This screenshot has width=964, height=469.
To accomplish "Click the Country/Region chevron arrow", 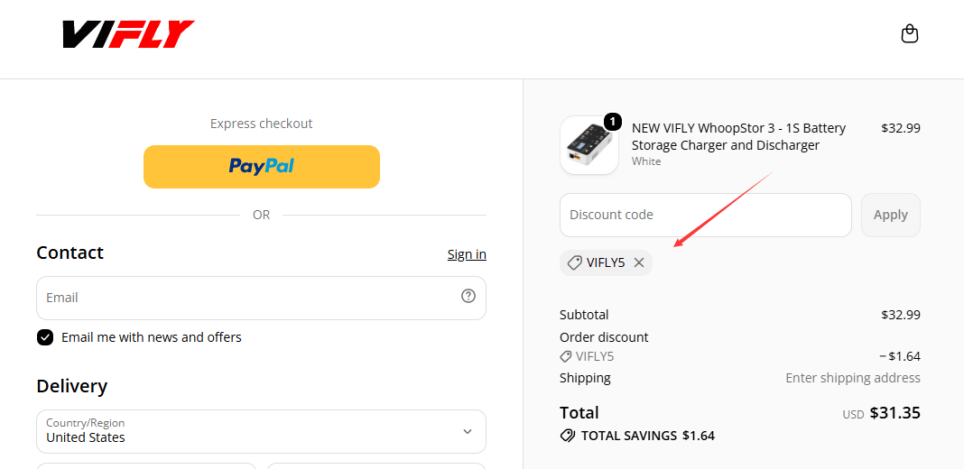I will click(x=468, y=431).
